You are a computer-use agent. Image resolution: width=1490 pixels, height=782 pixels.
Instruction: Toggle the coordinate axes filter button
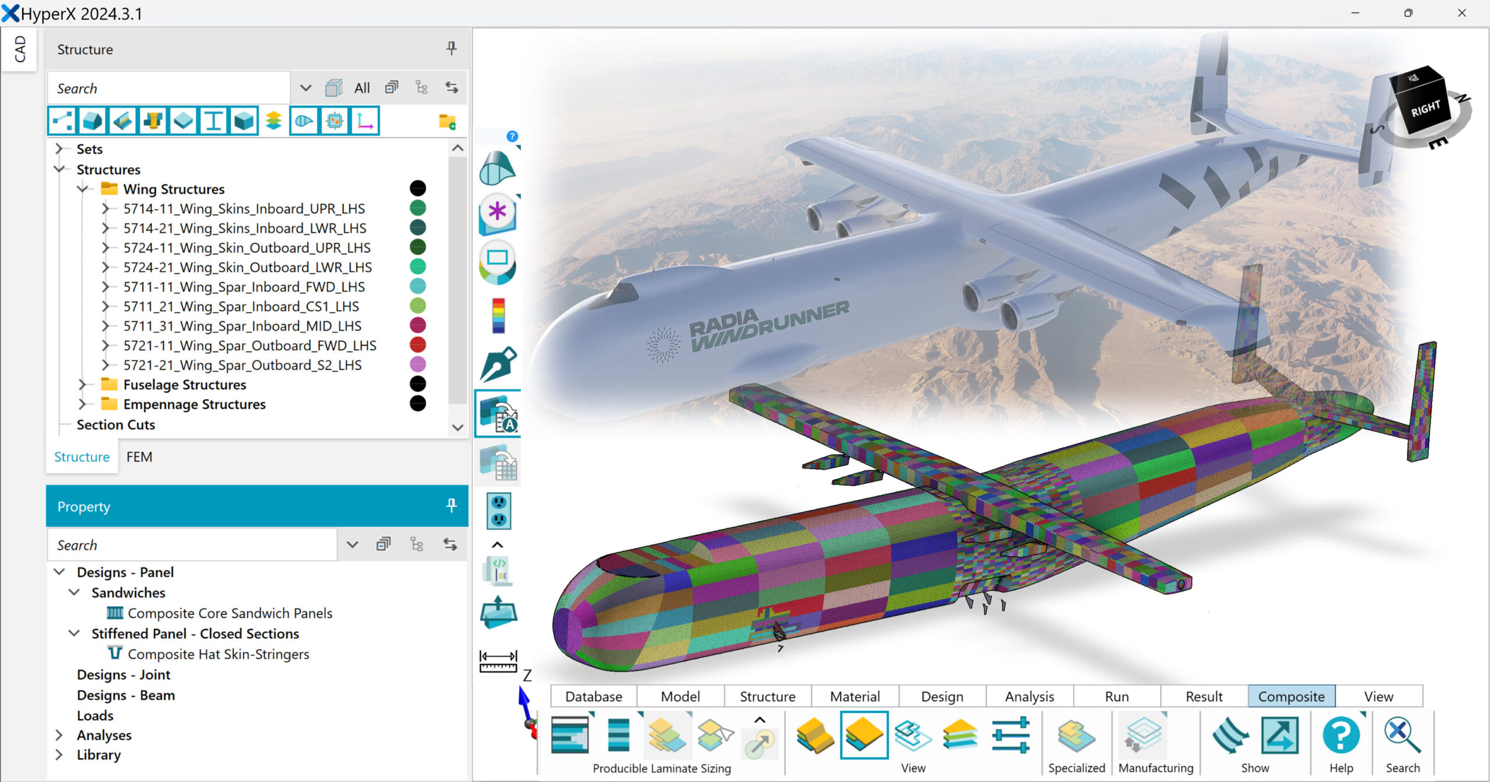pyautogui.click(x=365, y=121)
